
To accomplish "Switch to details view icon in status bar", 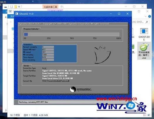I will (145, 115).
